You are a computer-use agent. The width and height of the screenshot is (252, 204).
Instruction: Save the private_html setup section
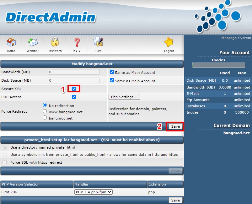tap(175, 171)
